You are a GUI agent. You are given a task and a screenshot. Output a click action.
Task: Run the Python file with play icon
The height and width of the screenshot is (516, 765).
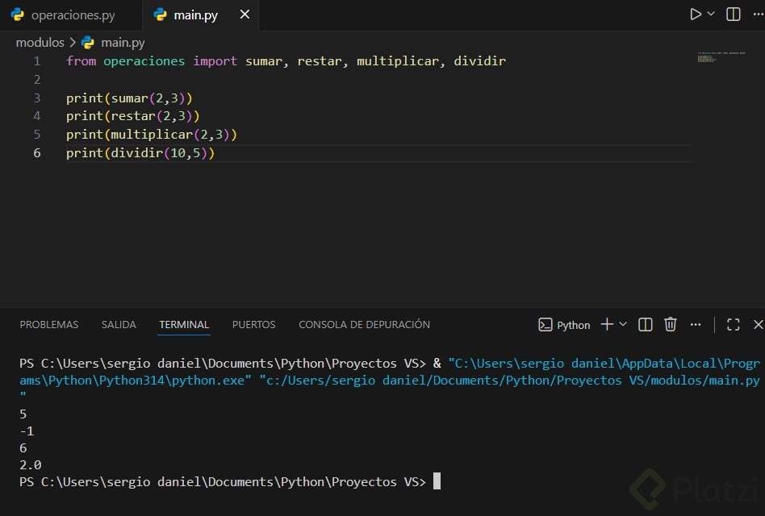click(x=695, y=15)
